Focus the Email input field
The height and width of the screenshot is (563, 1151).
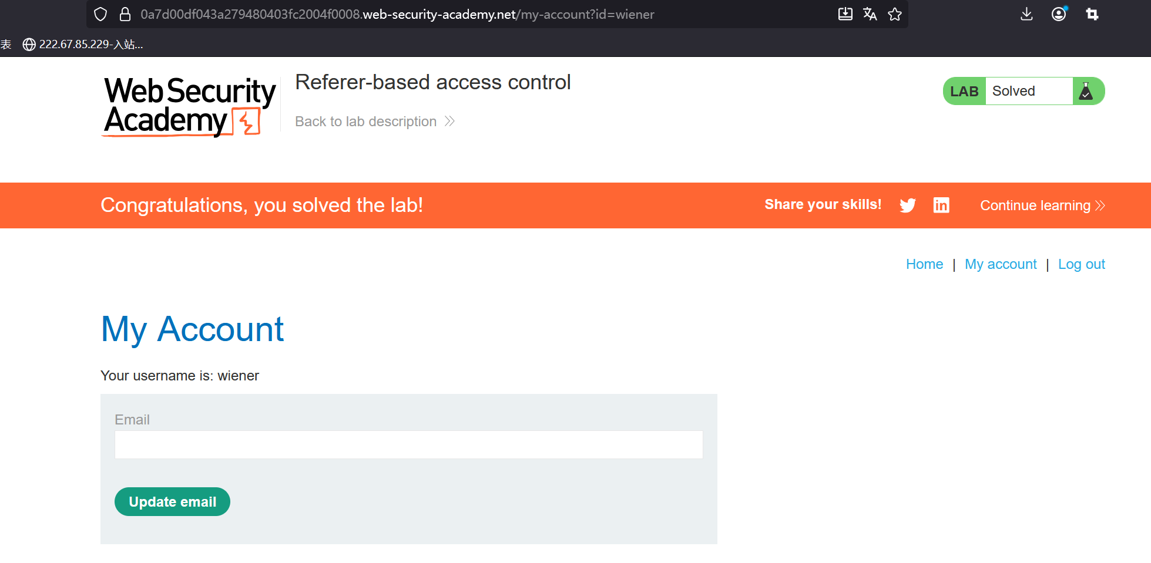[x=408, y=444]
